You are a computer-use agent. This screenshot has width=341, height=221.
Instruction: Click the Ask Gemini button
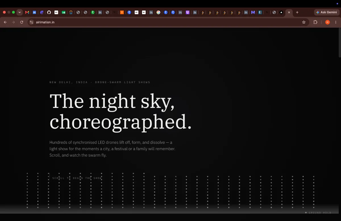tap(327, 13)
